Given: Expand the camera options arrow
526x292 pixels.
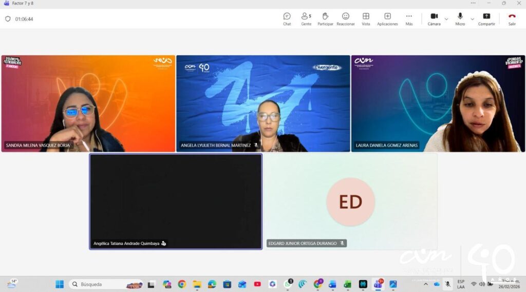Looking at the screenshot, I should [446, 19].
